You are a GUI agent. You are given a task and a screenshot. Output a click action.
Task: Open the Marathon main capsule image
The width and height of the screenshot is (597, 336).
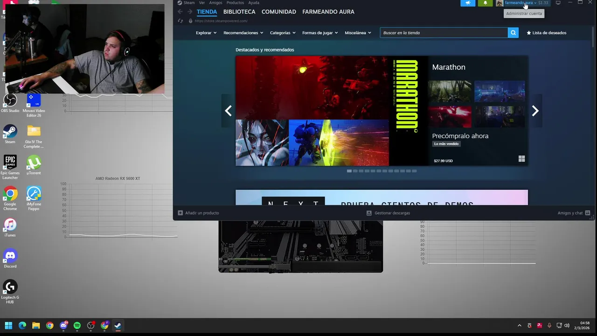coord(332,111)
